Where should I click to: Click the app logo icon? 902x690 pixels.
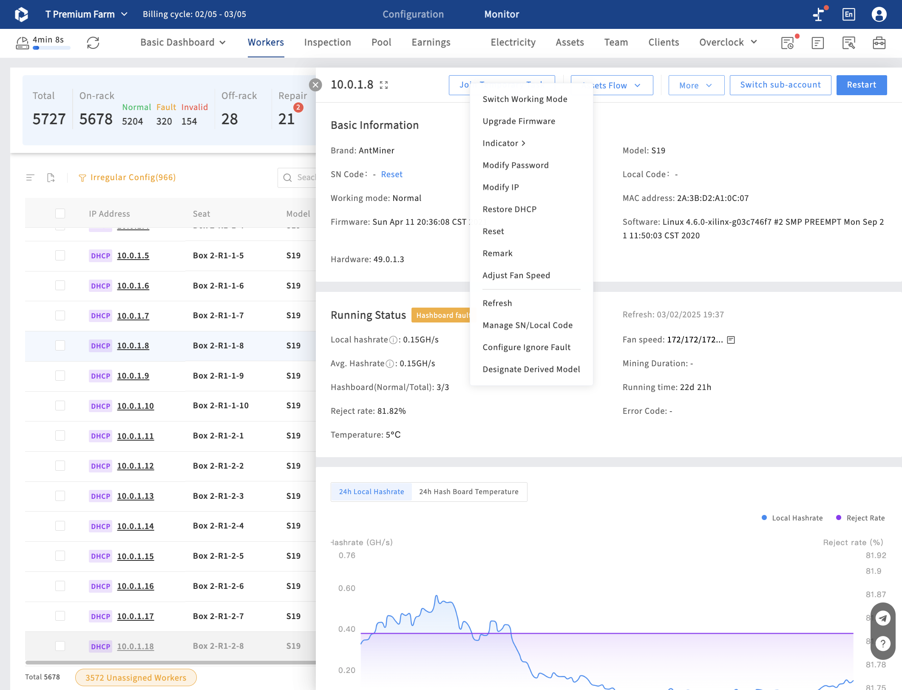[21, 14]
